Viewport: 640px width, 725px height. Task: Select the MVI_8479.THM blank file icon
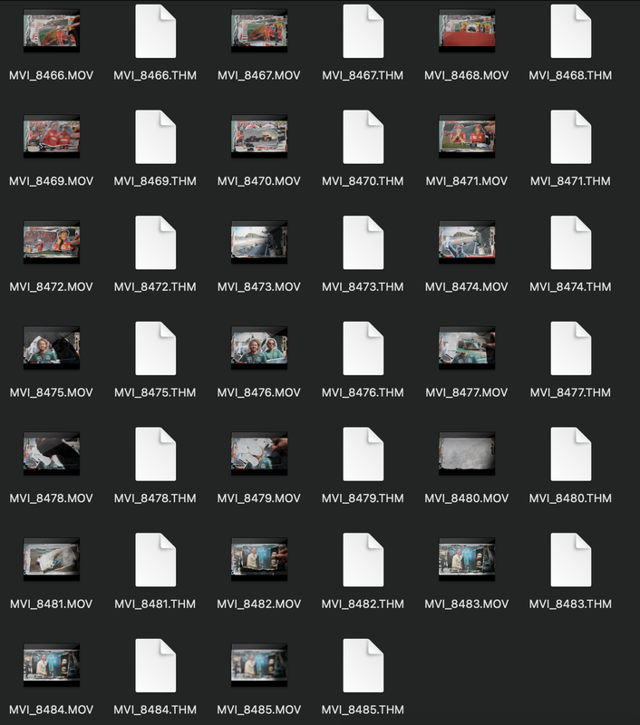[x=363, y=454]
